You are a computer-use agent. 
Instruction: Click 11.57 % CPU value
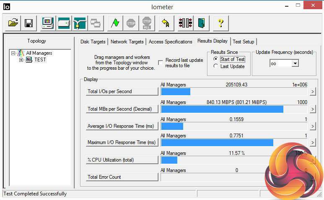pyautogui.click(x=237, y=153)
